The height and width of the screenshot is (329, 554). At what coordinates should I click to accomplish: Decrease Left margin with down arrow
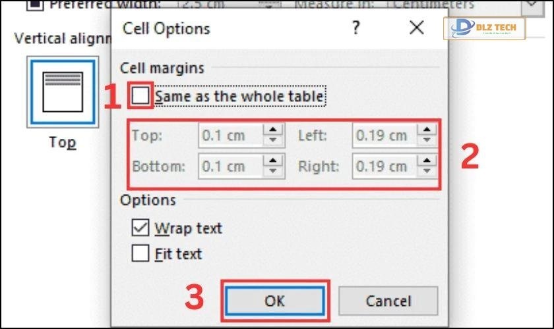pos(428,140)
